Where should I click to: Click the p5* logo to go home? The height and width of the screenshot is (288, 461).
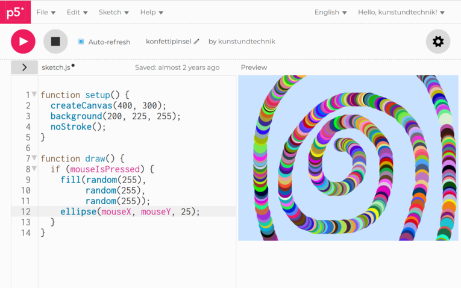pyautogui.click(x=15, y=12)
